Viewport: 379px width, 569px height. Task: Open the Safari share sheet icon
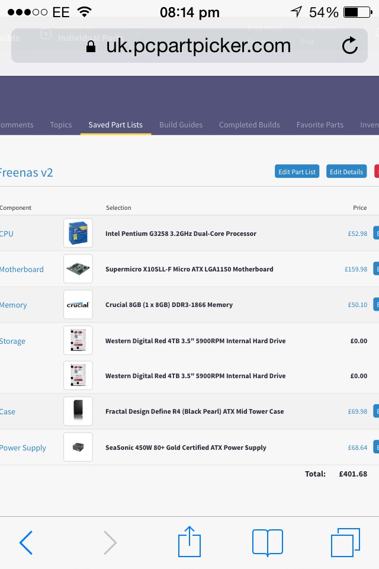[189, 541]
